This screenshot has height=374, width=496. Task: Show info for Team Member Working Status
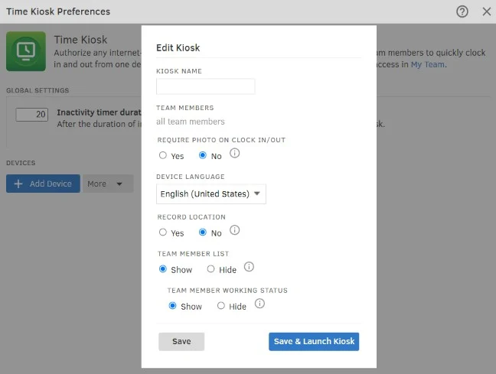tap(259, 304)
